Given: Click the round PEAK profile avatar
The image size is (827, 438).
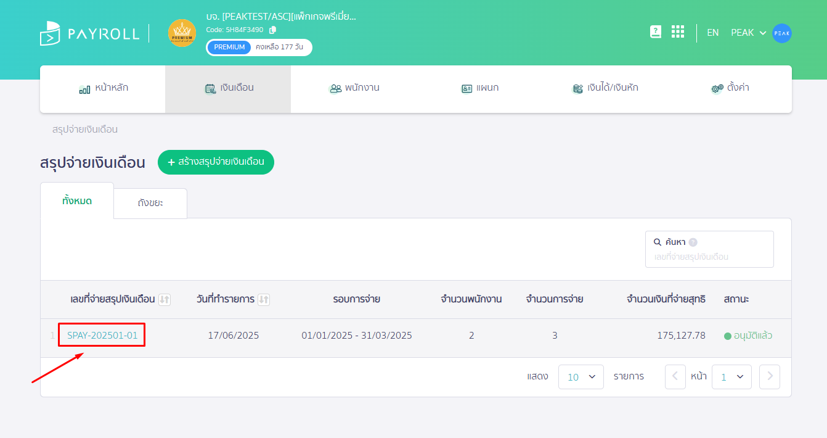Looking at the screenshot, I should 782,33.
